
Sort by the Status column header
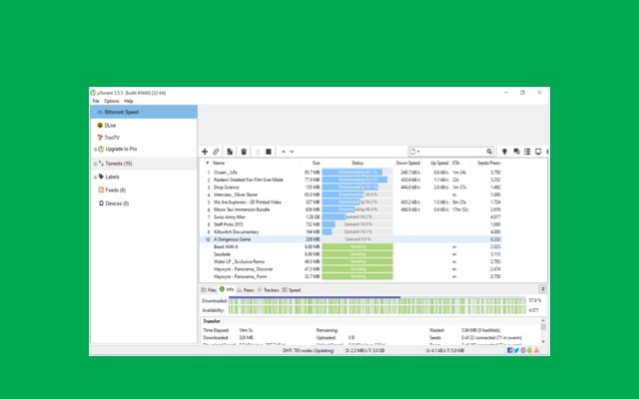(x=357, y=163)
